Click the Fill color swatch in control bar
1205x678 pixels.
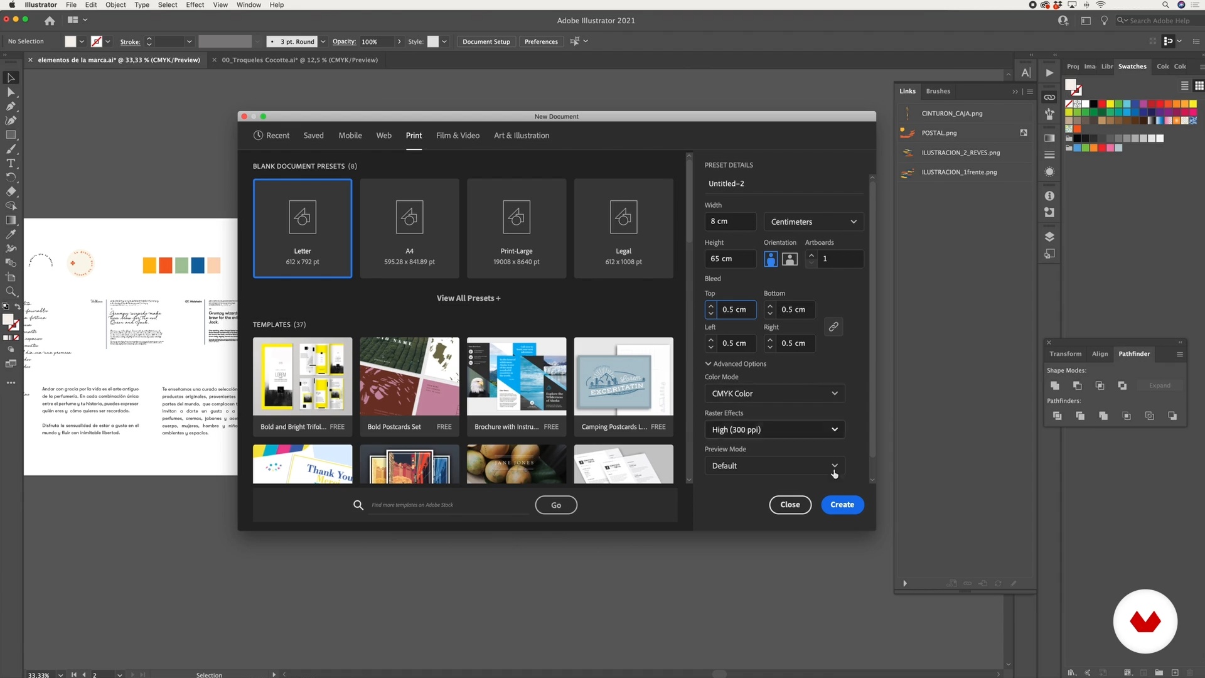[70, 41]
